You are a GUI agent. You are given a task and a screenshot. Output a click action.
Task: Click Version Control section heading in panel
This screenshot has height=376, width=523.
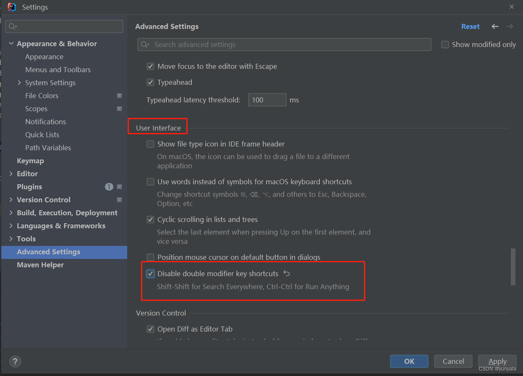click(x=161, y=313)
